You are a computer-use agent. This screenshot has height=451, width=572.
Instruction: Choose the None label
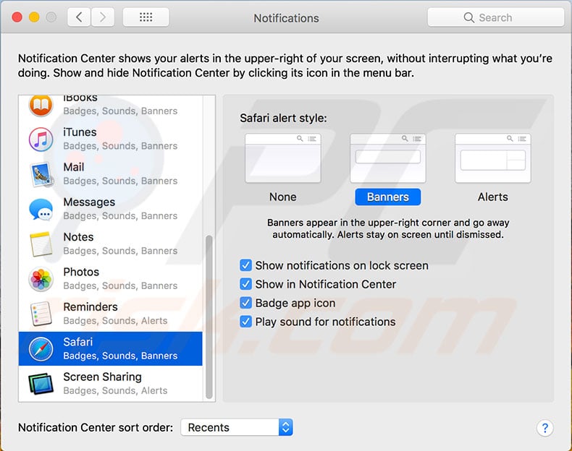tap(282, 197)
